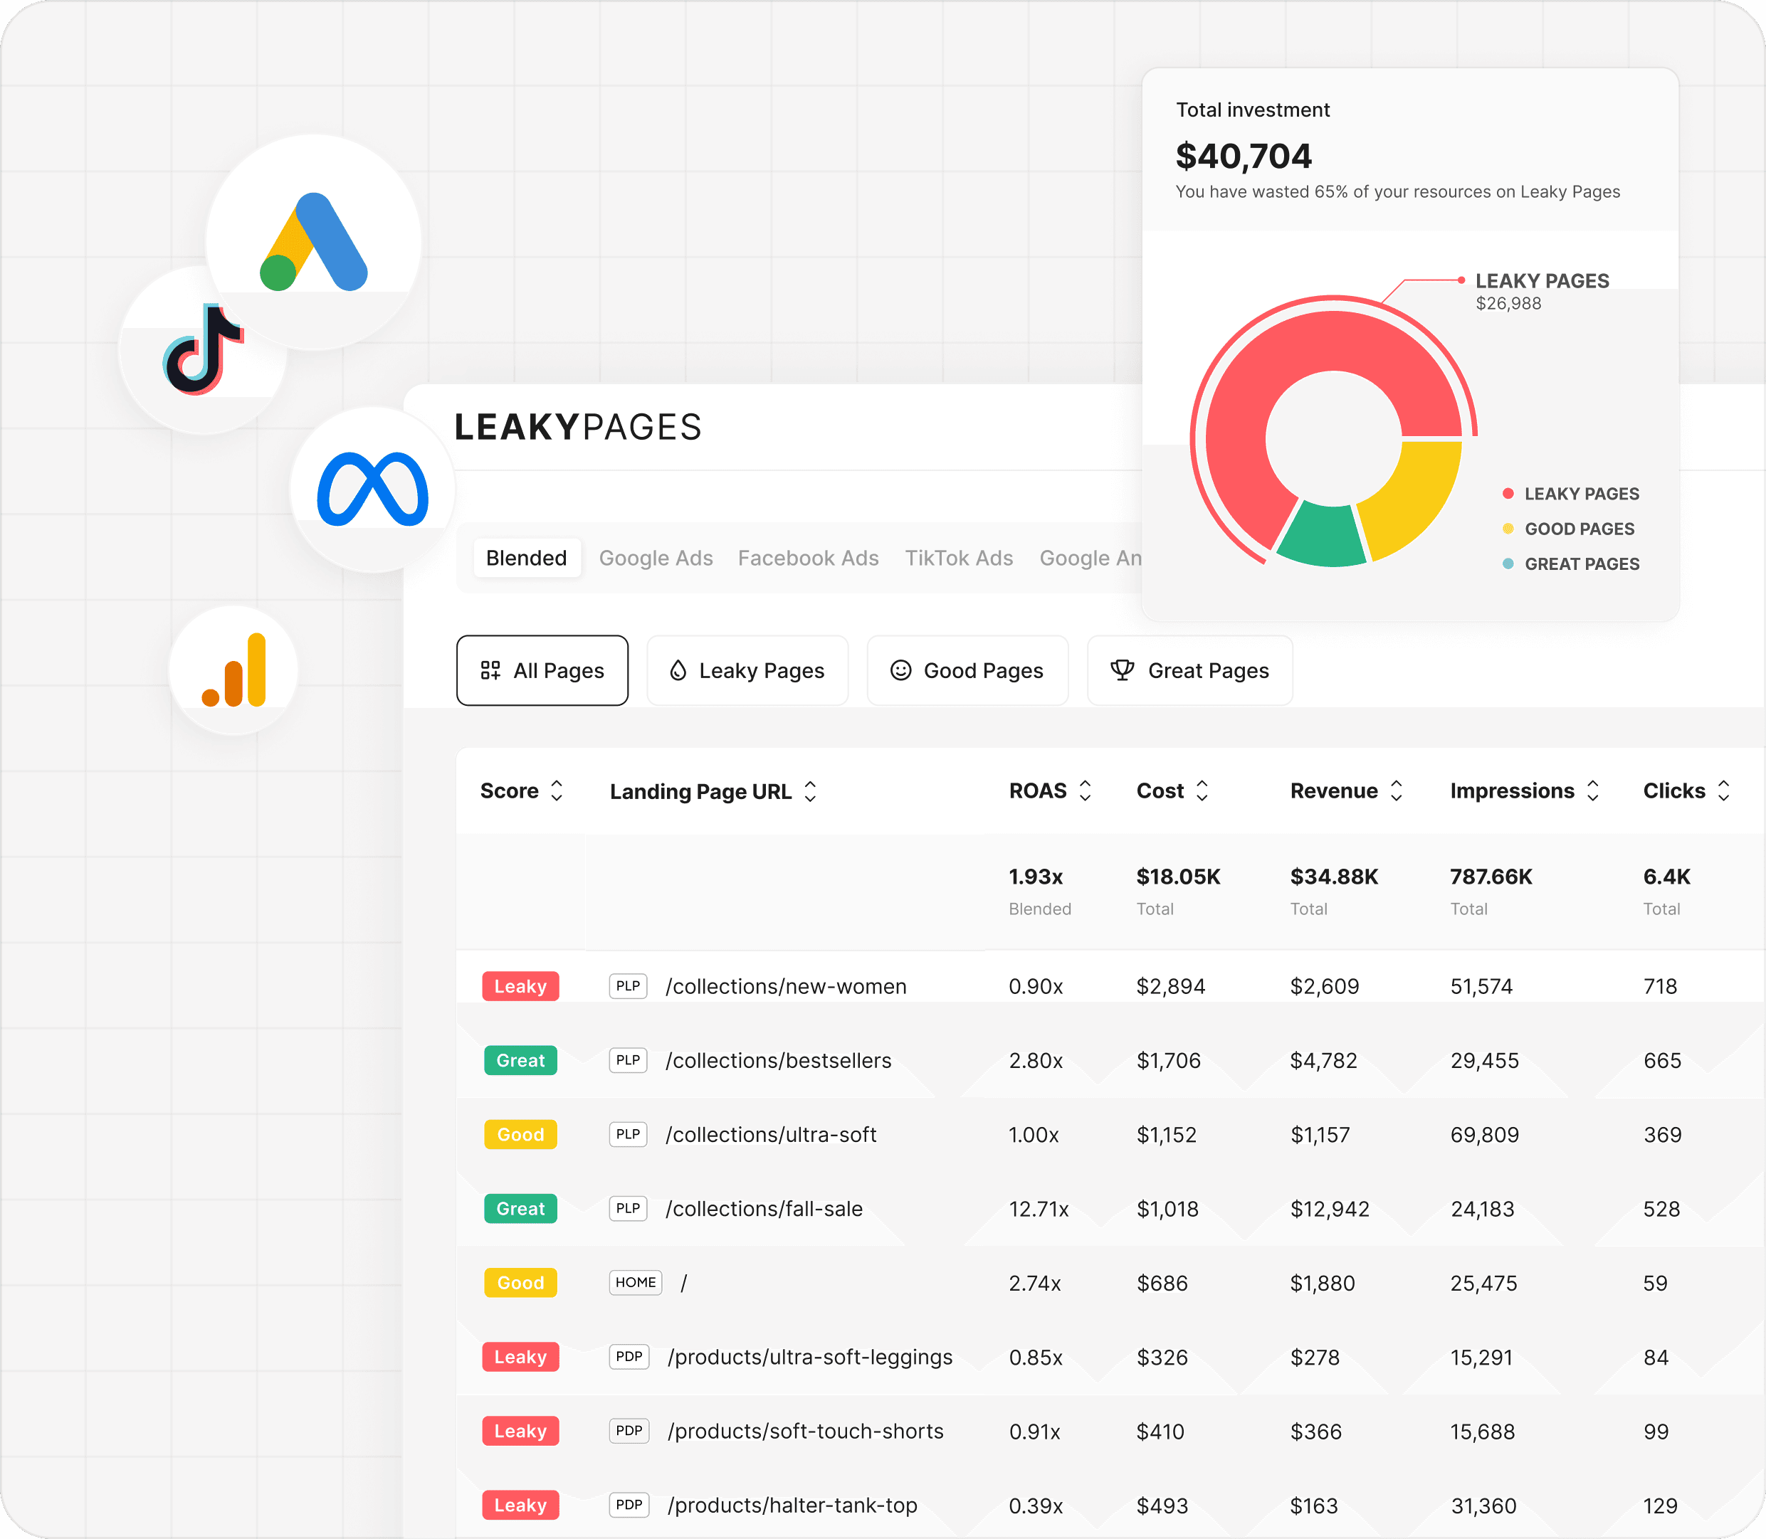1766x1539 pixels.
Task: Click the green donut chart segment
Action: click(1323, 536)
